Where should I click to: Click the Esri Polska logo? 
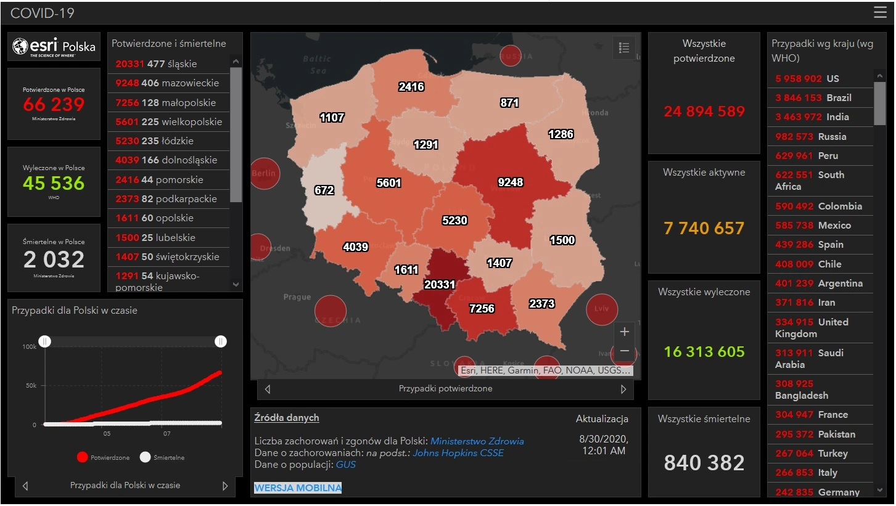(54, 47)
